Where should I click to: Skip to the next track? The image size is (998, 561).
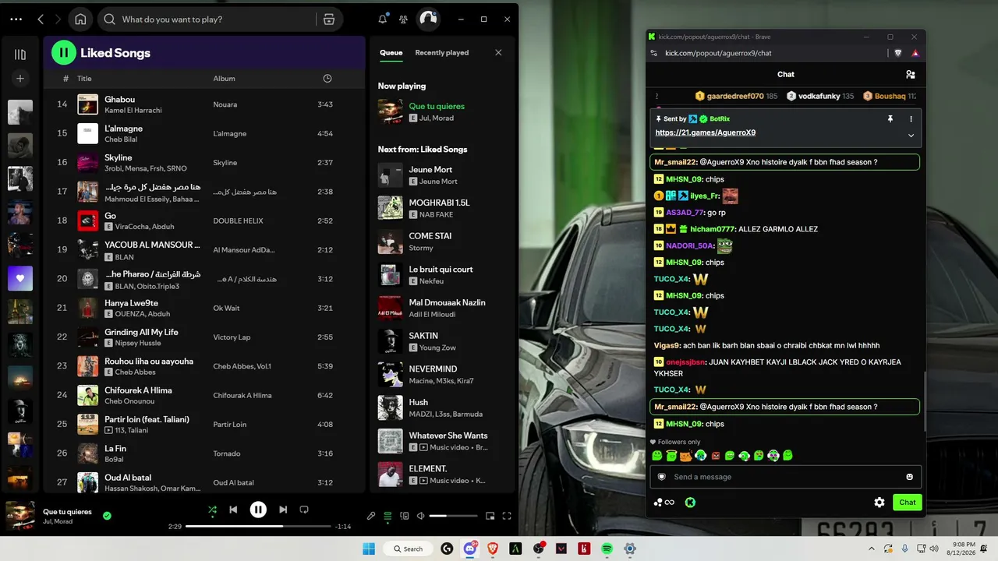[x=283, y=510]
